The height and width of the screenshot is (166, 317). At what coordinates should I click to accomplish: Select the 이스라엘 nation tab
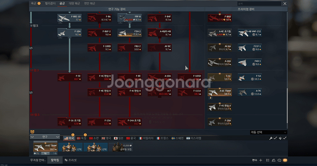click(194, 138)
